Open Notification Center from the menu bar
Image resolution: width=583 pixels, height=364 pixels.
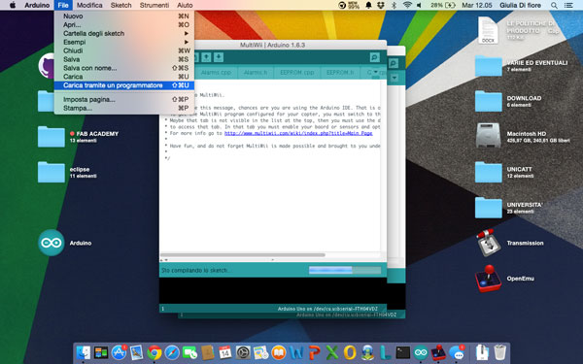pyautogui.click(x=568, y=5)
